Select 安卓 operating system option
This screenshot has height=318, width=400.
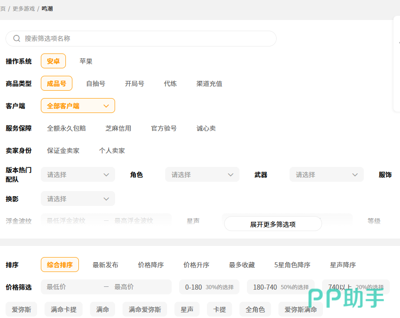click(53, 61)
